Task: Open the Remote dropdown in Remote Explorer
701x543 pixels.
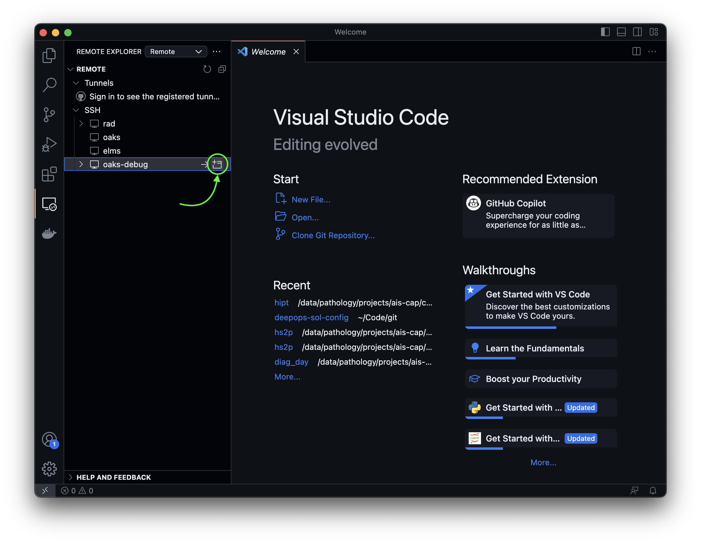Action: (x=176, y=51)
